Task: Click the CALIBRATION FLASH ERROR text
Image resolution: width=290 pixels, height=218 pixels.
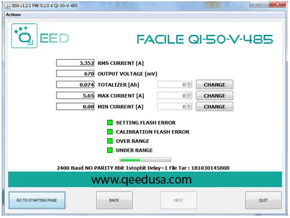Action: [153, 132]
